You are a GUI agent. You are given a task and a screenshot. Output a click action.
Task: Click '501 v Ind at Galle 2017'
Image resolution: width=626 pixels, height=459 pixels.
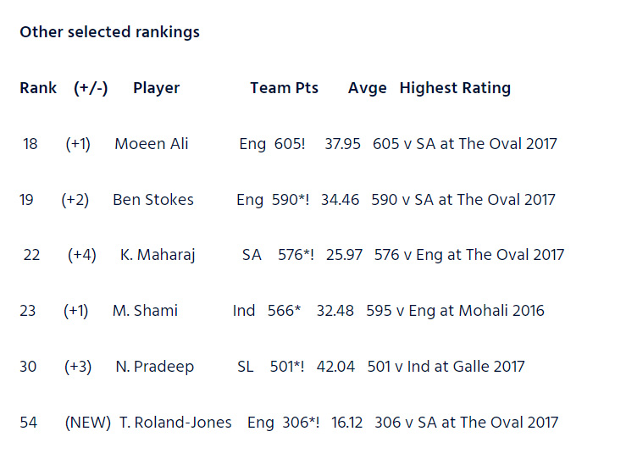point(446,367)
